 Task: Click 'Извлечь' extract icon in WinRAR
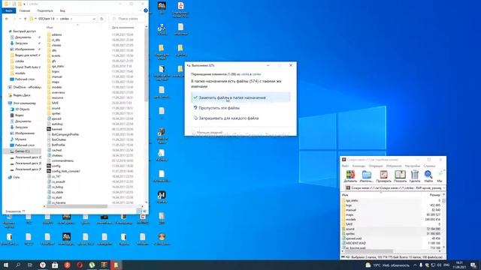pyautogui.click(x=367, y=177)
